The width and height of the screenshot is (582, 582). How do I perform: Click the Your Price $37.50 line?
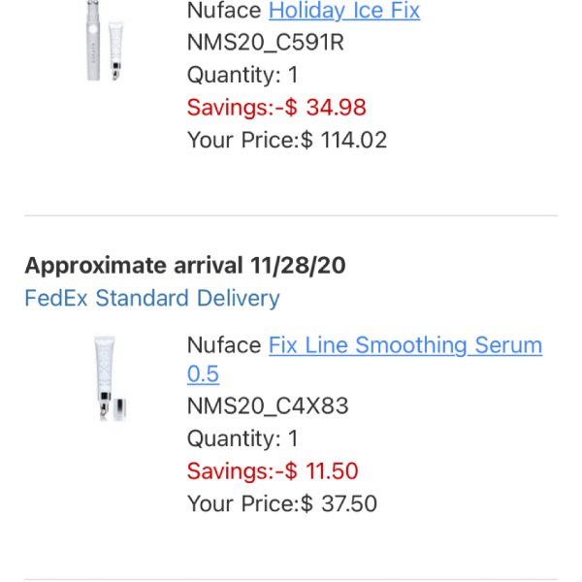pos(282,503)
